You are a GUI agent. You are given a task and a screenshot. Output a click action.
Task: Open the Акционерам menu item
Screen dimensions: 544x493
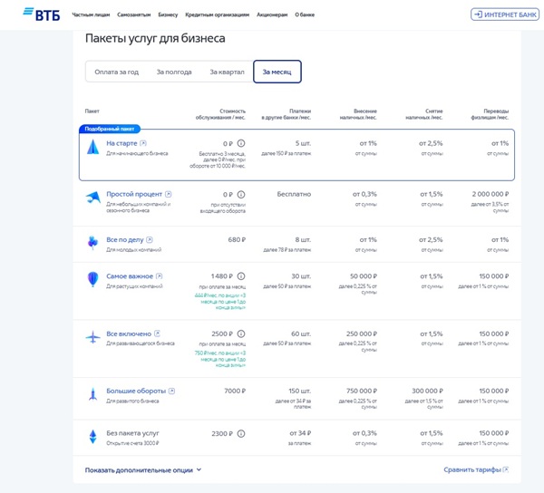point(272,15)
